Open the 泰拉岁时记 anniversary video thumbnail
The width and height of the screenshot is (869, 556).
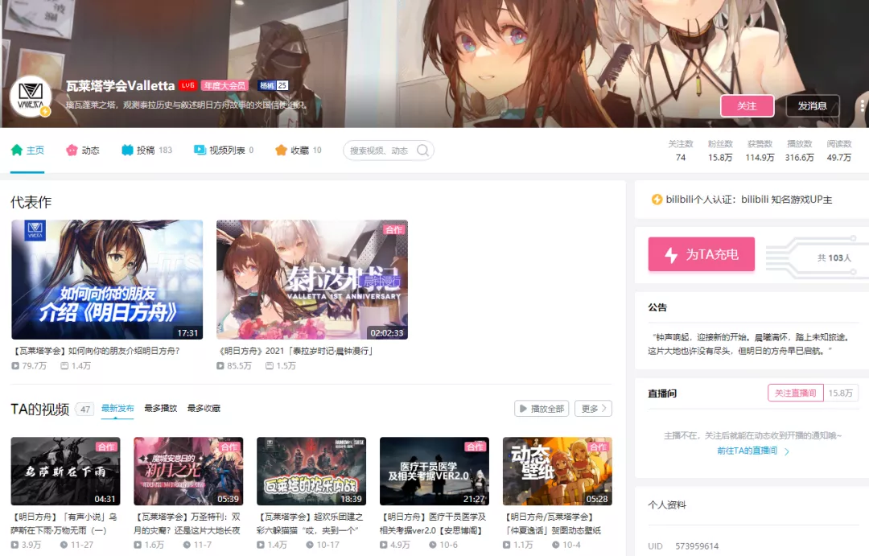312,279
